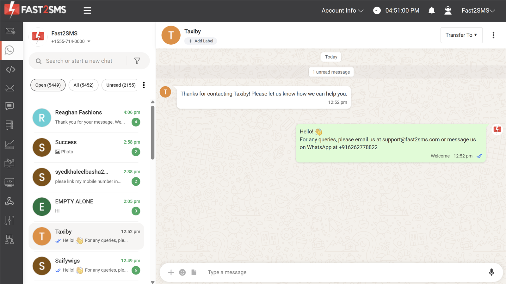Open the syedkhaleelbasha2... chat
The image size is (506, 284).
(86, 177)
